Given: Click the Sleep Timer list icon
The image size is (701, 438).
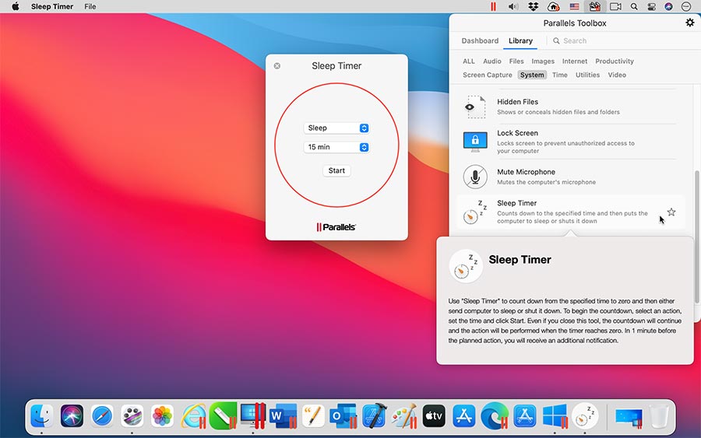Looking at the screenshot, I should [475, 212].
